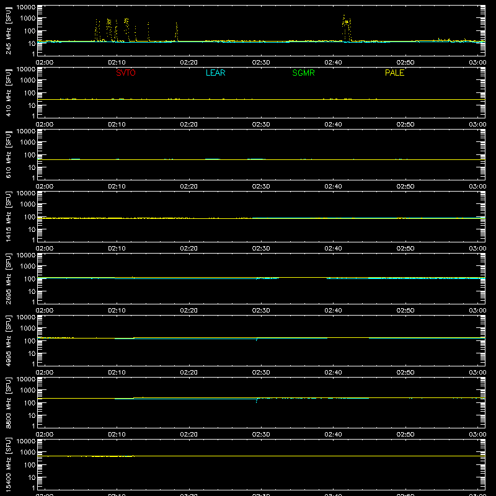Viewport: 496px width, 496px height.
Task: Select the 610 MHz [SFU] axis title
Action: 8,154
